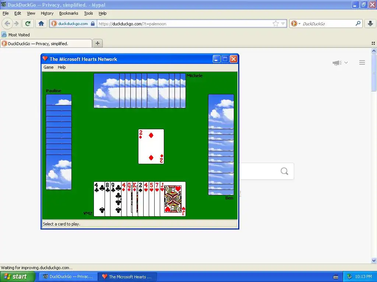Go forward to the next page
Screen dimensions: 377x282
[x=16, y=23]
